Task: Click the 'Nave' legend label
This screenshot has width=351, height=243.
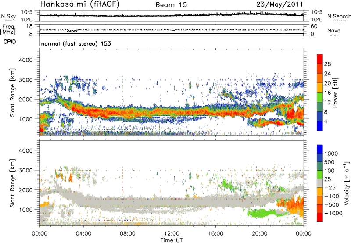Action: pos(334,30)
